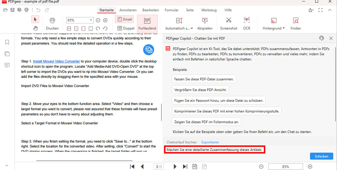Toggle Fortlaufend continuous scrolling
337x170 pixels.
point(147,23)
